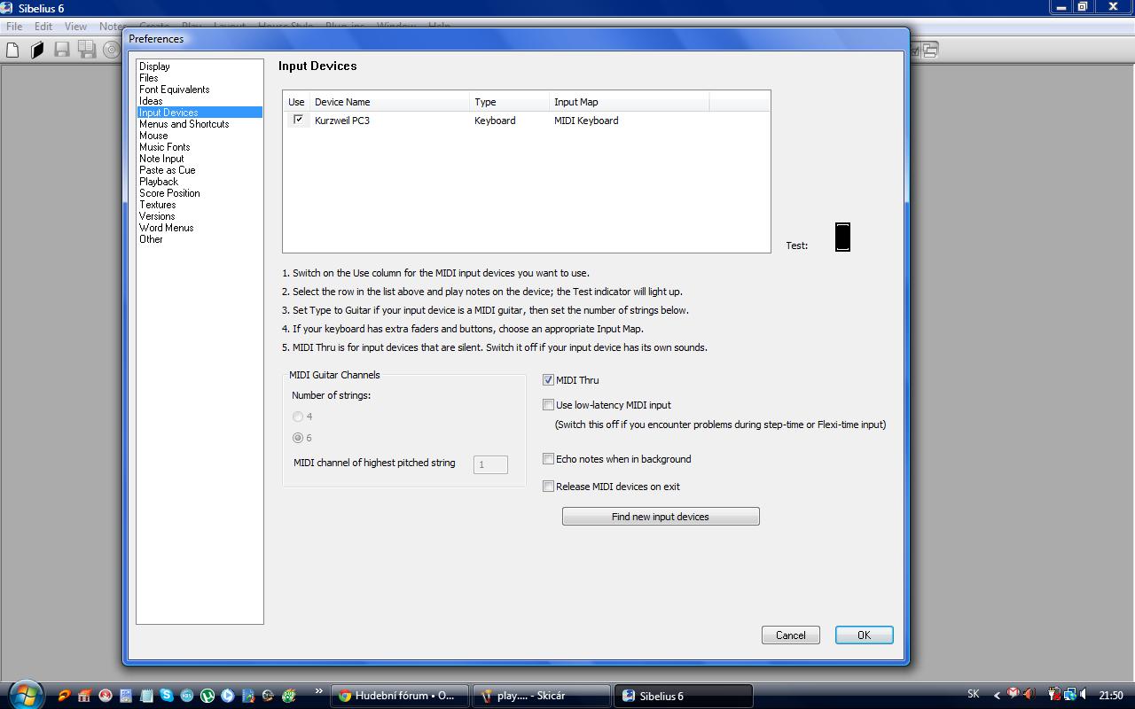Click the Test indicator light
The height and width of the screenshot is (709, 1135).
point(842,238)
